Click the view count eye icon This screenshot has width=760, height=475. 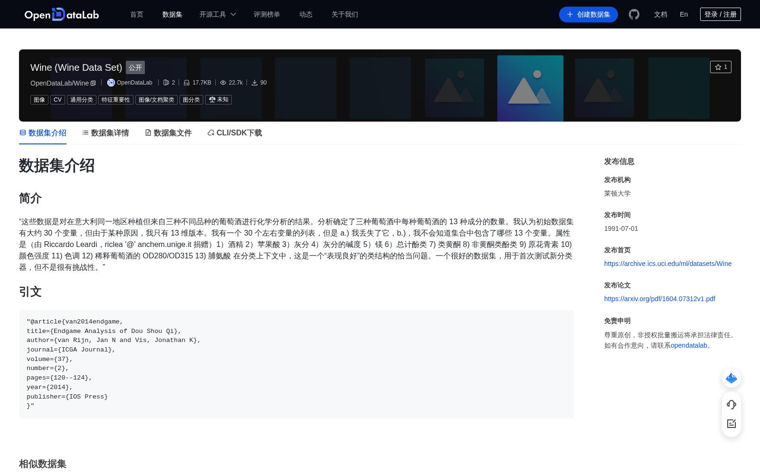click(x=223, y=83)
